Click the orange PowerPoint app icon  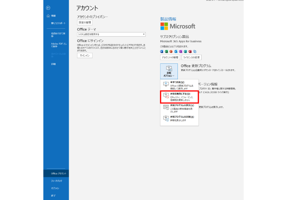171,51
